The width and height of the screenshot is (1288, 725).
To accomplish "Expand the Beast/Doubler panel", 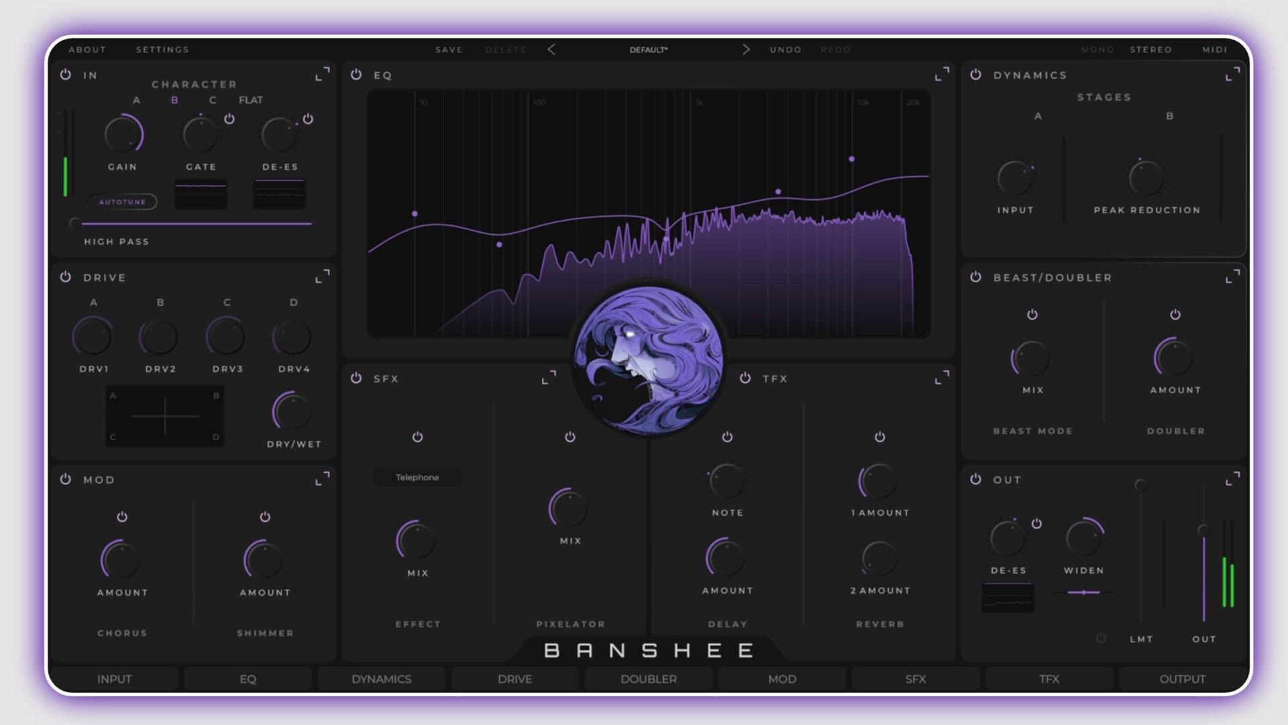I will (x=1234, y=277).
